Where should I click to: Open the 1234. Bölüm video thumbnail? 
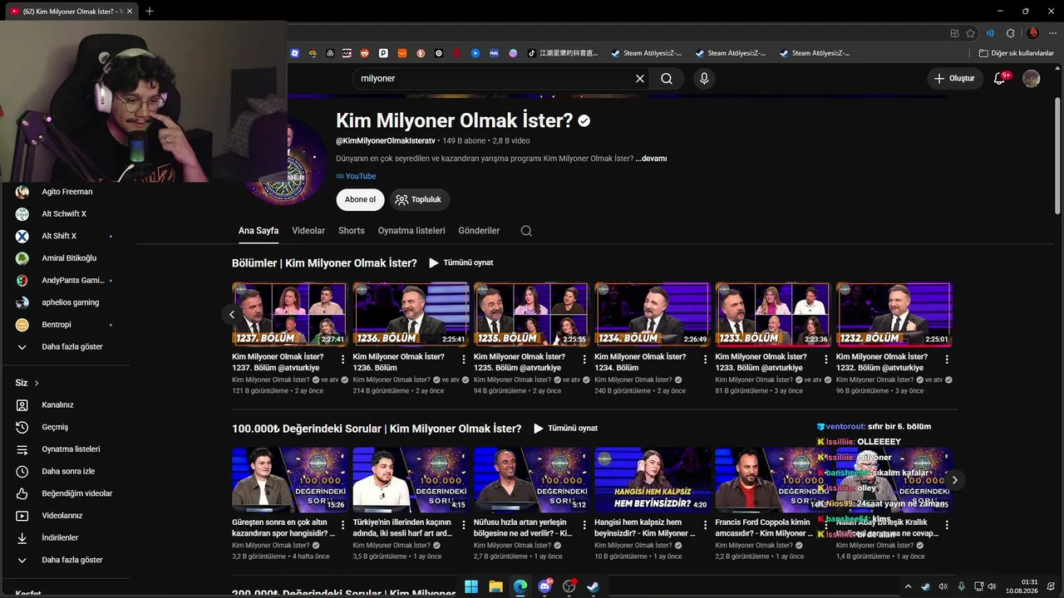pos(652,314)
